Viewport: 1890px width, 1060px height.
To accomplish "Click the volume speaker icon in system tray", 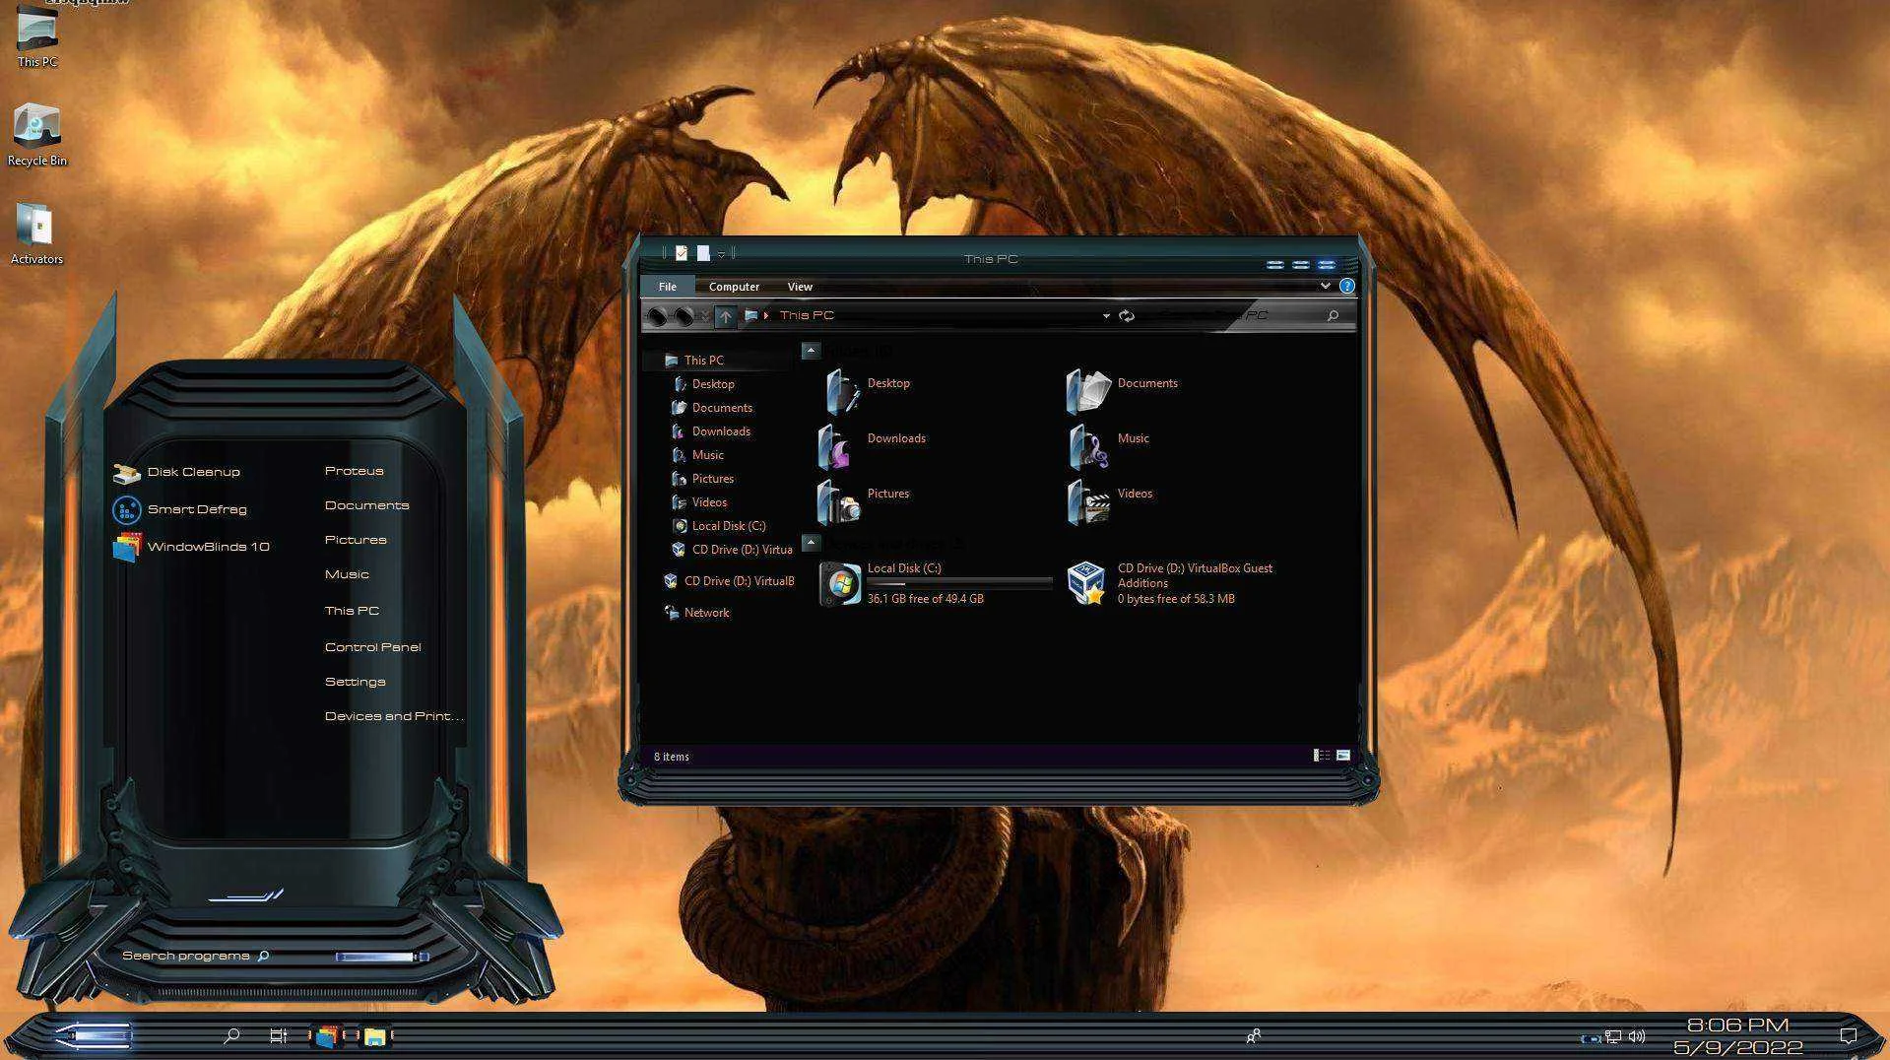I will coord(1637,1036).
